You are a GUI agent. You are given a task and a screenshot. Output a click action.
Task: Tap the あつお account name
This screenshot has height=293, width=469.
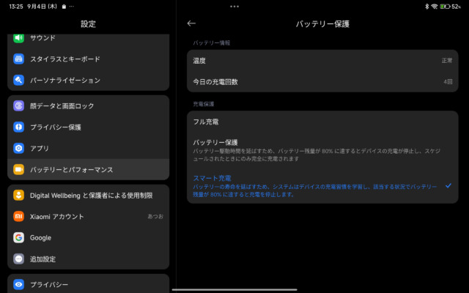click(x=155, y=216)
